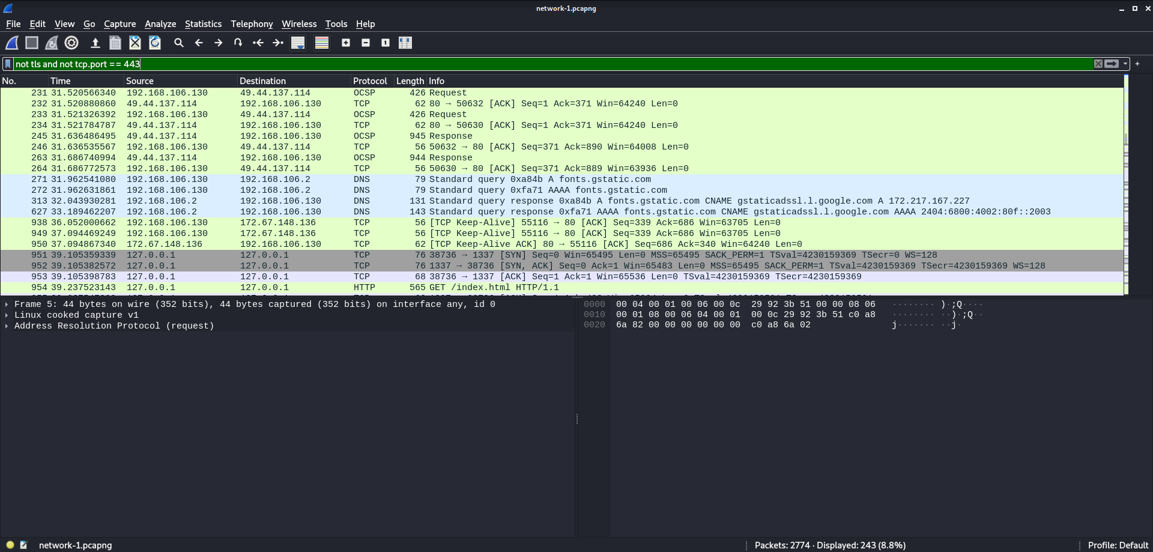Zoom in on packet list text

(346, 43)
